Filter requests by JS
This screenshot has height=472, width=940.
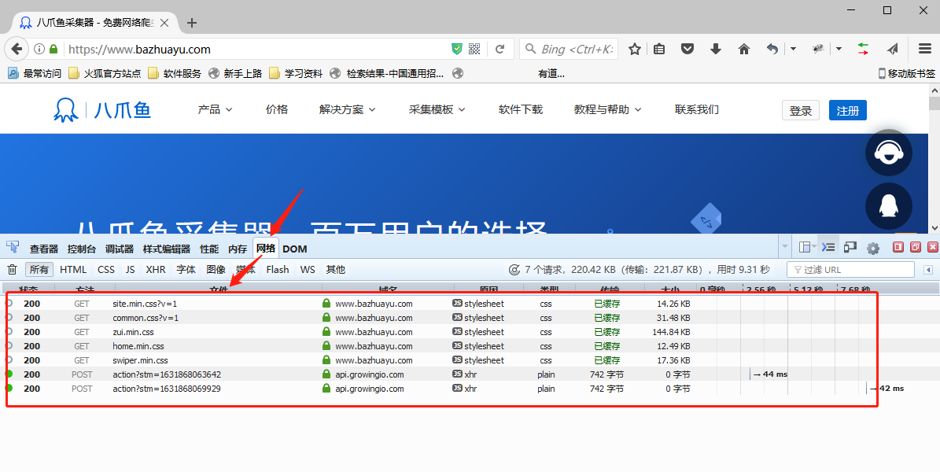[130, 270]
